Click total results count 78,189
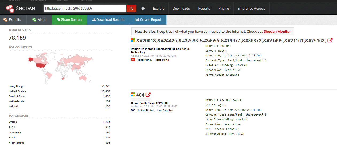Image resolution: width=337 pixels, height=147 pixels. click(17, 38)
